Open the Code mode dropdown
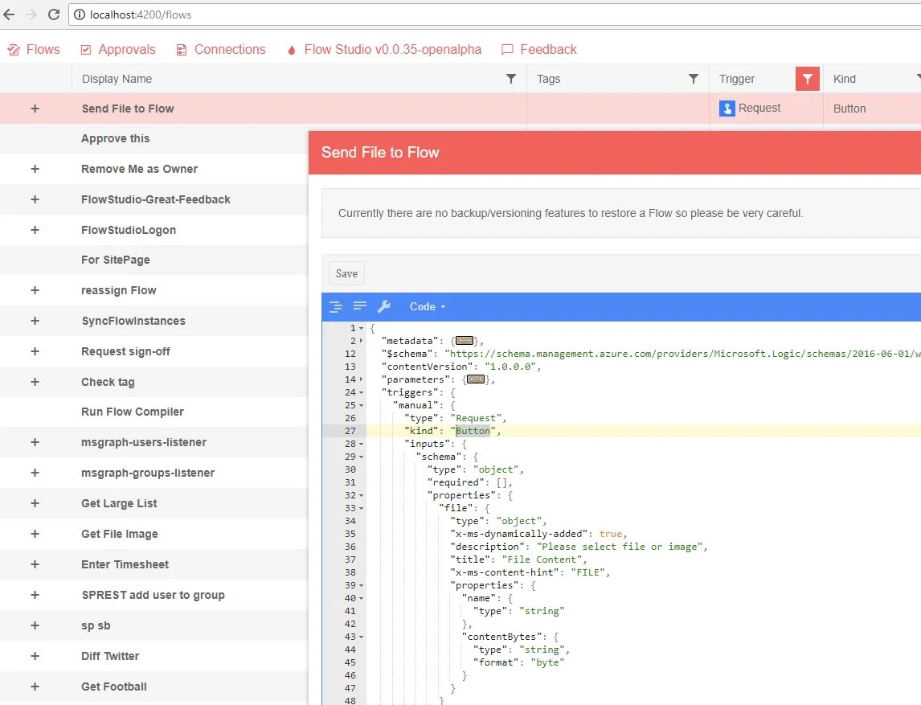921x705 pixels. click(x=427, y=306)
